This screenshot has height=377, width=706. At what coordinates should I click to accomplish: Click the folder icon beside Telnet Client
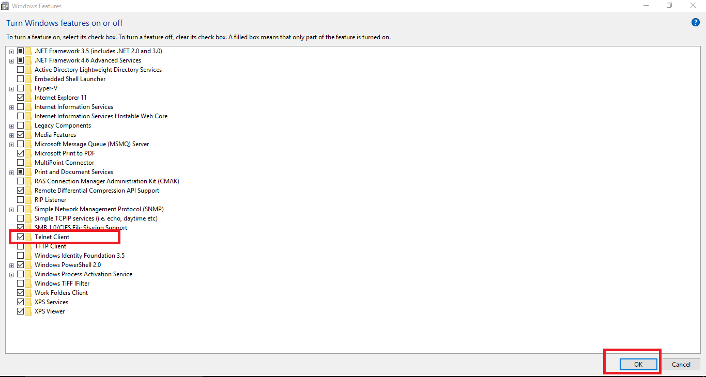[x=28, y=237]
